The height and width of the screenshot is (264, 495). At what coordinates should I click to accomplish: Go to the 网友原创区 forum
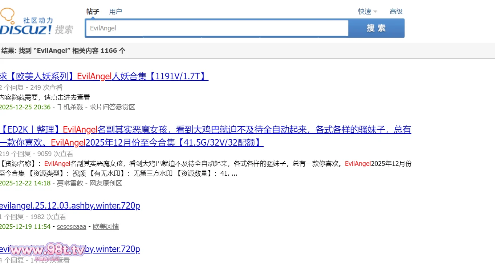click(106, 183)
